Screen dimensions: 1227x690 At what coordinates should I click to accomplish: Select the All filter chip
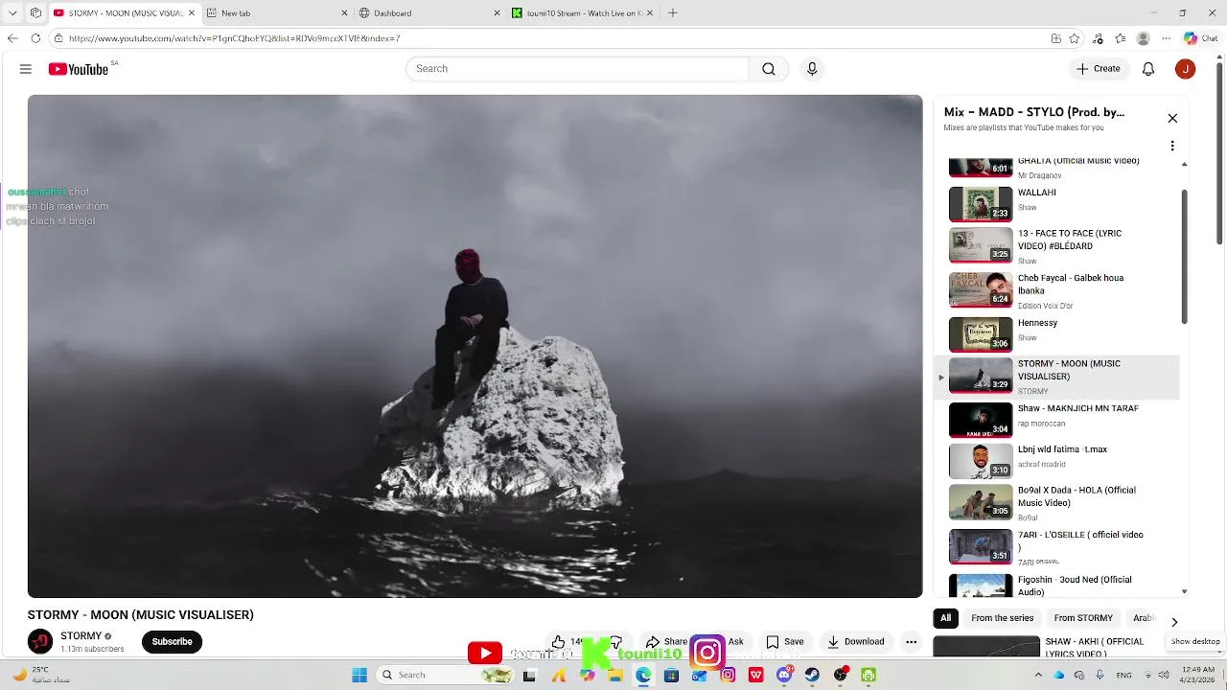(x=946, y=618)
